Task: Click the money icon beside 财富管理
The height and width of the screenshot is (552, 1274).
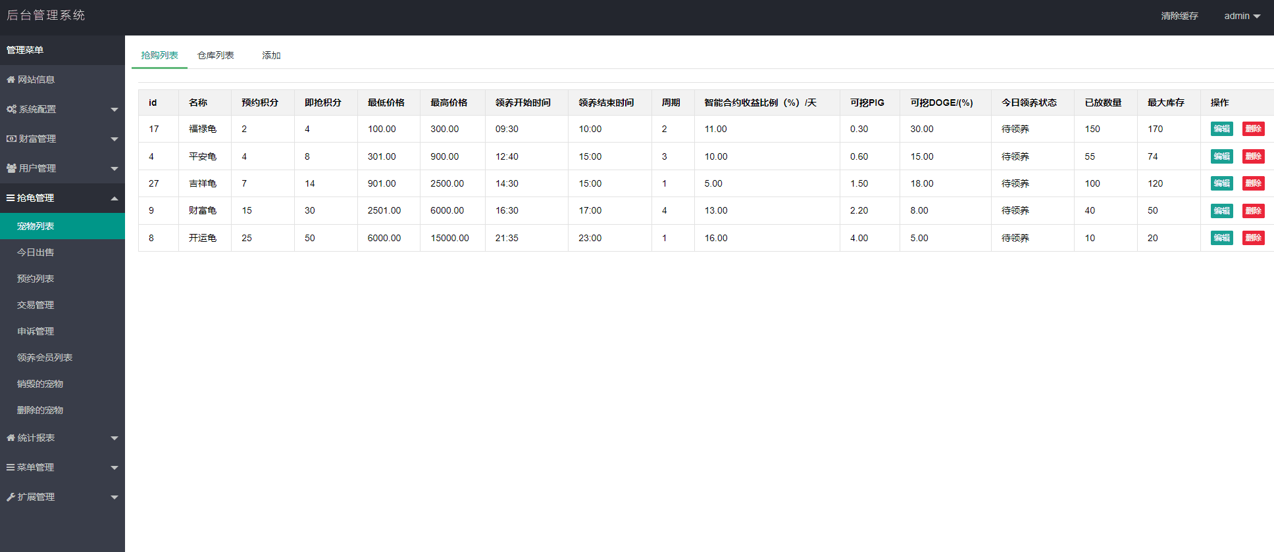Action: pyautogui.click(x=11, y=139)
